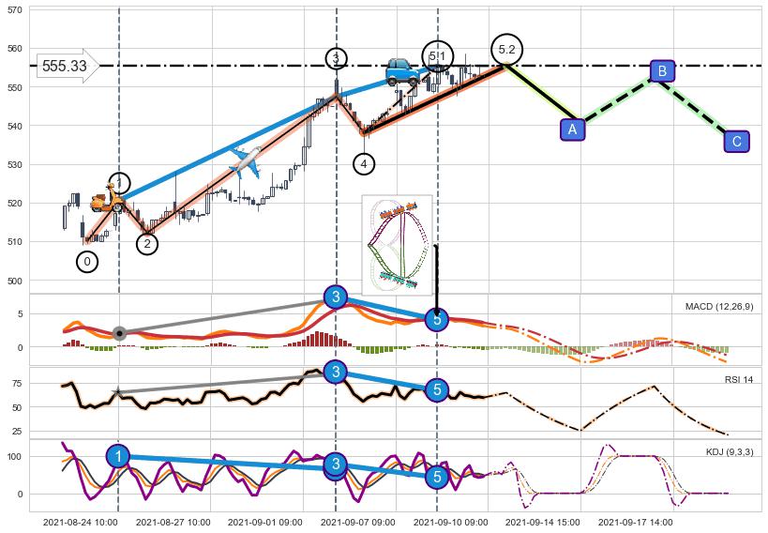Click the blue B correction box

pos(662,71)
